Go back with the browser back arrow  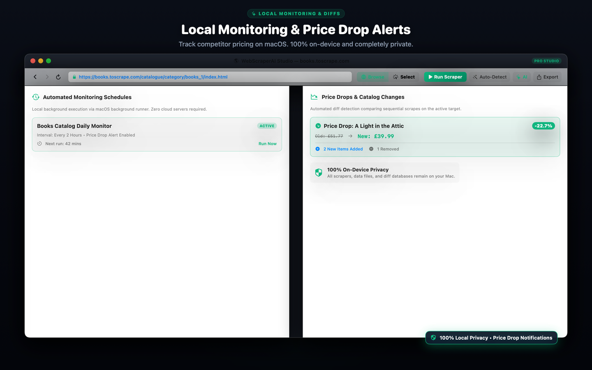point(35,77)
